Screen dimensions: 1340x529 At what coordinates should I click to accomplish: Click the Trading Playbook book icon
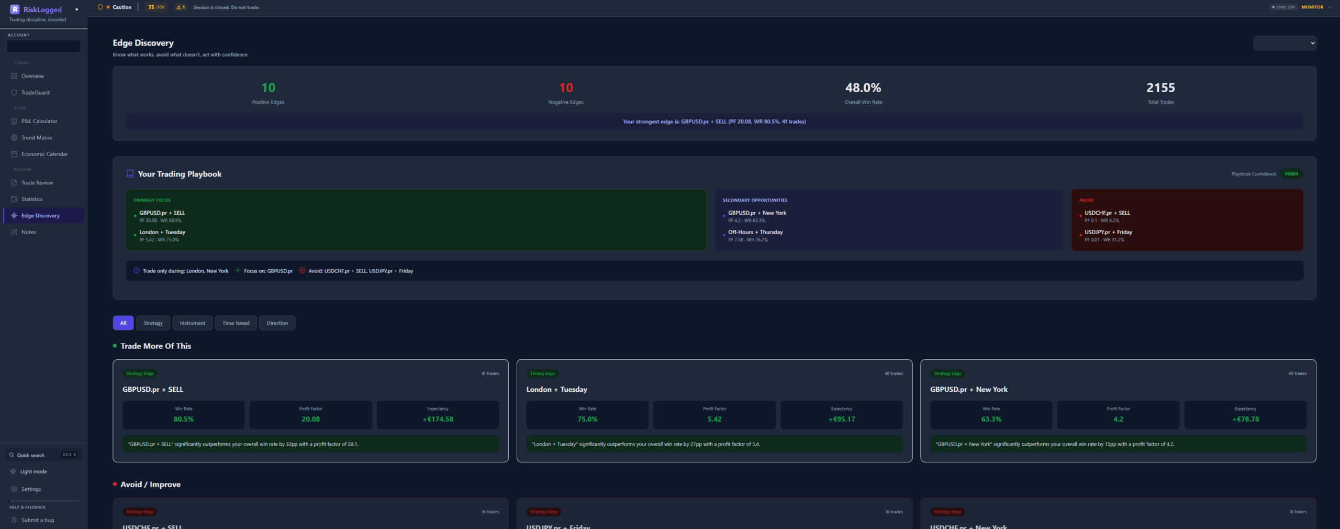(130, 174)
